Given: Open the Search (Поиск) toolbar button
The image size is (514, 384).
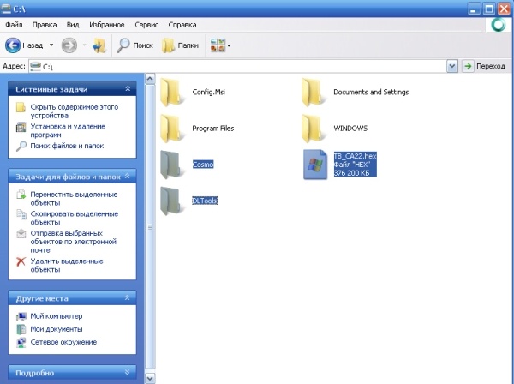Looking at the screenshot, I should pyautogui.click(x=134, y=45).
